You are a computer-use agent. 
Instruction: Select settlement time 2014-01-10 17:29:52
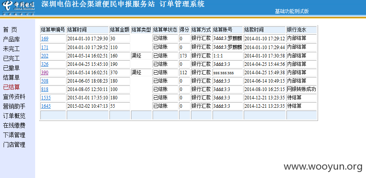point(88,47)
